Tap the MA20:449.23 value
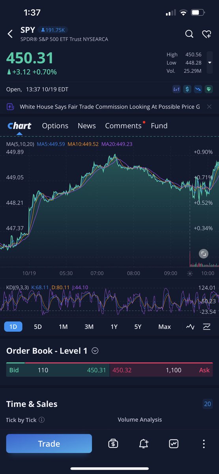 point(117,144)
